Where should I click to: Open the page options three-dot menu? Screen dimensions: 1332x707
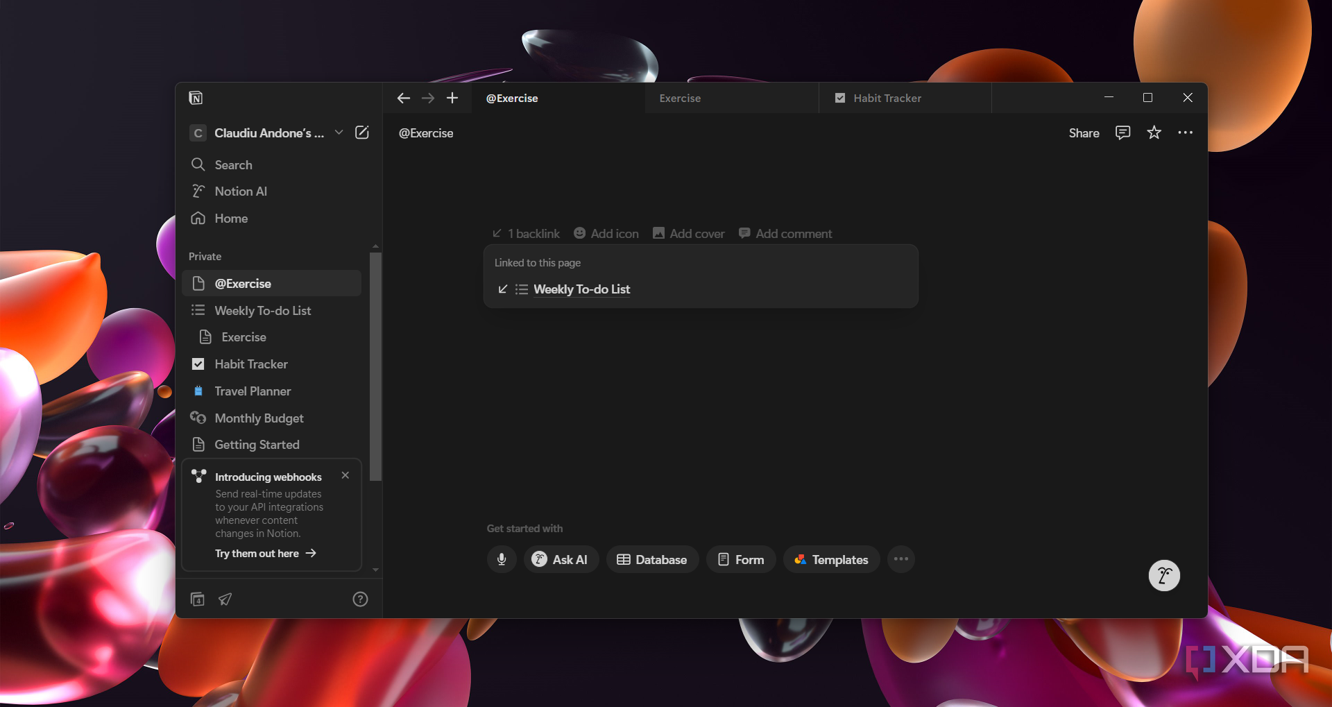pyautogui.click(x=1185, y=133)
